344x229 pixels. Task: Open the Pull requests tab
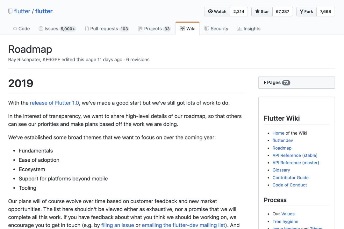point(107,29)
